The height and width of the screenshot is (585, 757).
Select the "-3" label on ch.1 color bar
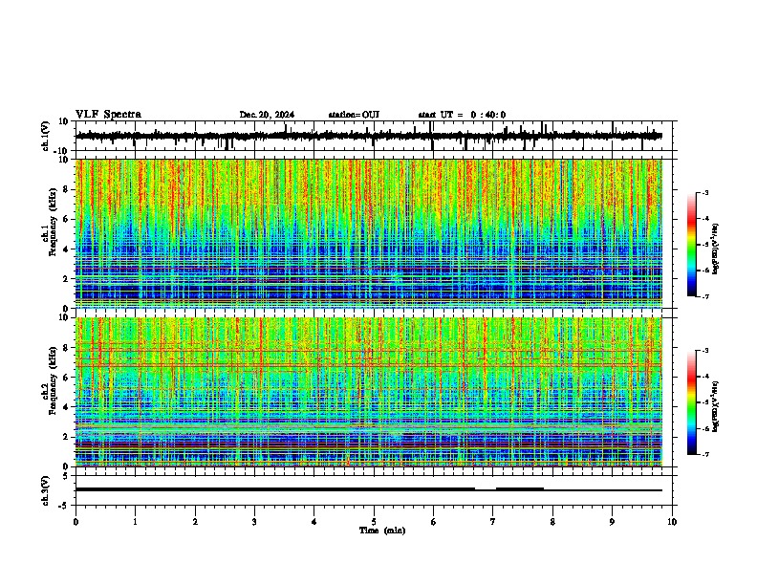(704, 193)
